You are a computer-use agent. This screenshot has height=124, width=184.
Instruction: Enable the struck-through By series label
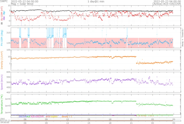pos(4,13)
